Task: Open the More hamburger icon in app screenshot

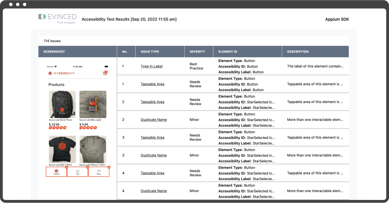Action: point(99,171)
